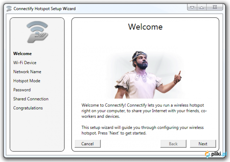
Task: Select the Hotspot Mode step
Action: (27, 81)
